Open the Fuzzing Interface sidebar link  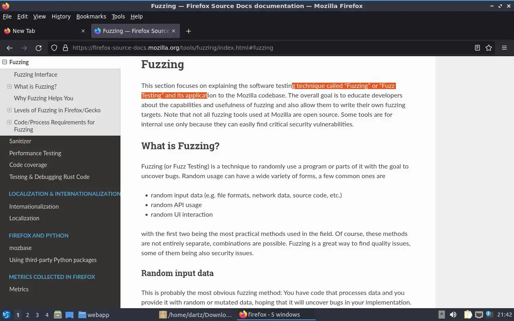[x=35, y=75]
